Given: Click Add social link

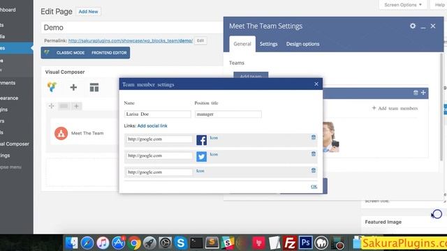Looking at the screenshot, I should [x=152, y=125].
